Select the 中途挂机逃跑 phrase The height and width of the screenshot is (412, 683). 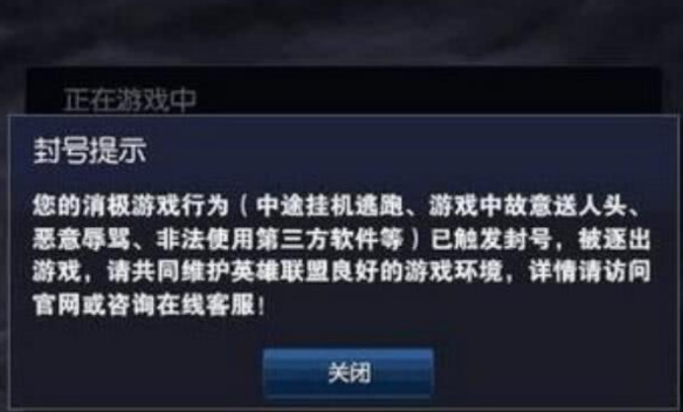point(330,206)
